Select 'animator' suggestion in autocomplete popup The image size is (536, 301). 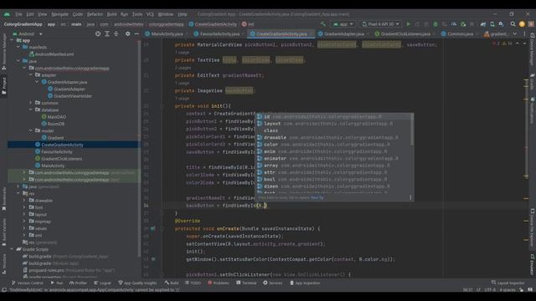click(334, 158)
